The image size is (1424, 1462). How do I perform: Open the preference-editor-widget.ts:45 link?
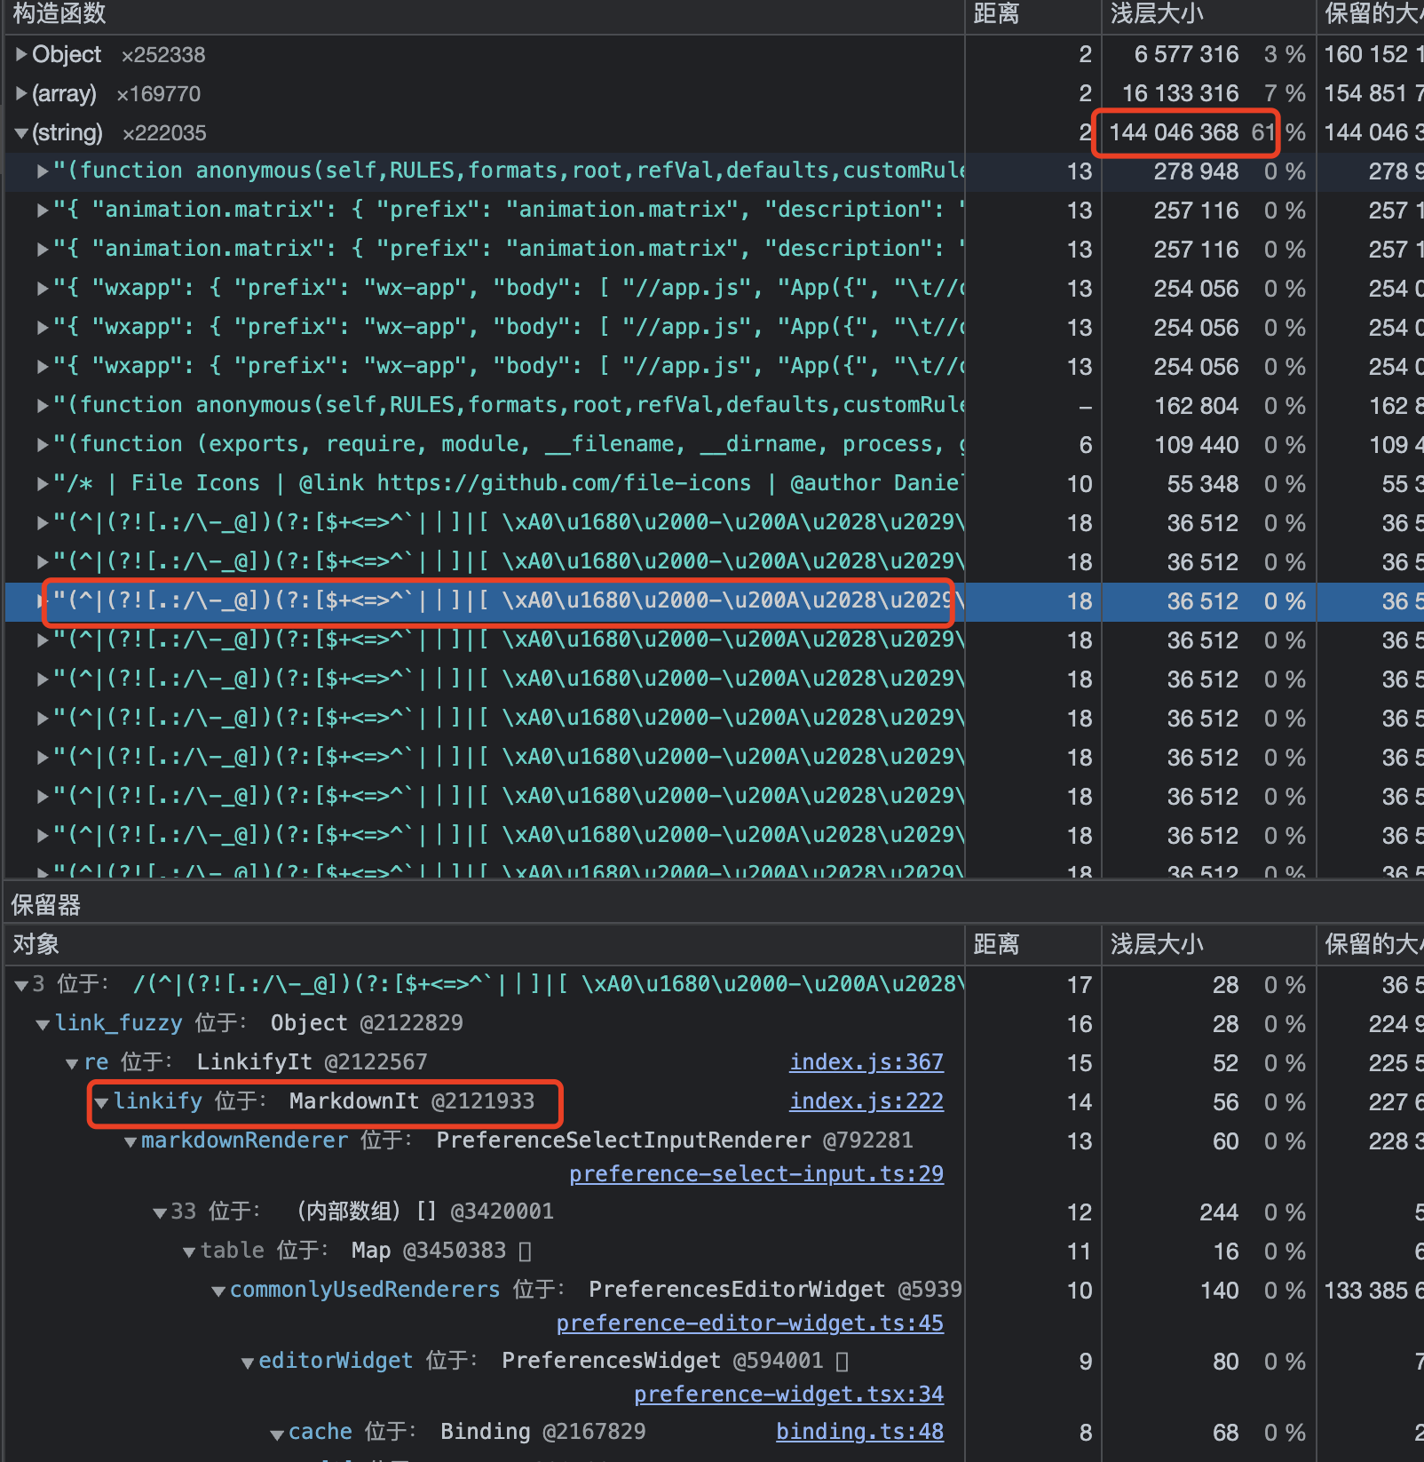point(749,1323)
